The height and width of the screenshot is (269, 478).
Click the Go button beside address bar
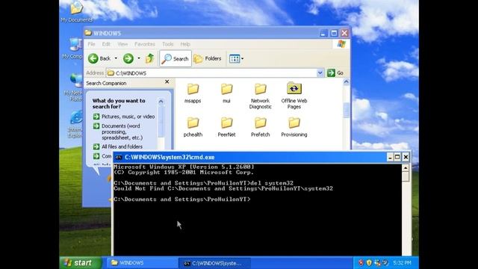tap(335, 73)
